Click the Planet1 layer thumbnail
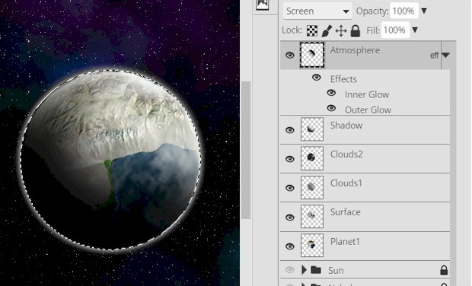 click(x=312, y=246)
